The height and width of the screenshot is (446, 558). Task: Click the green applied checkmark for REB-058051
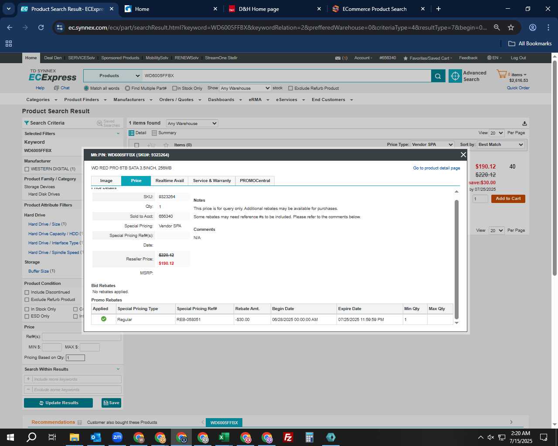coord(104,319)
